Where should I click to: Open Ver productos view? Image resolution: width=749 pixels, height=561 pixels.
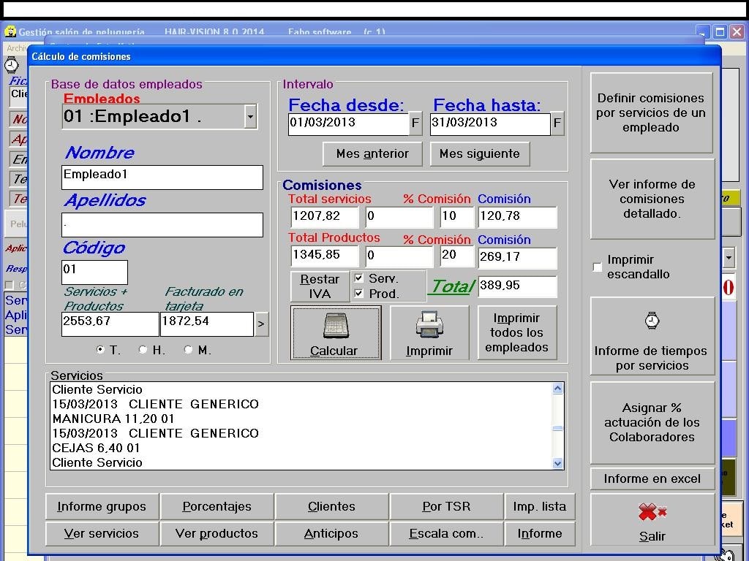tap(217, 533)
